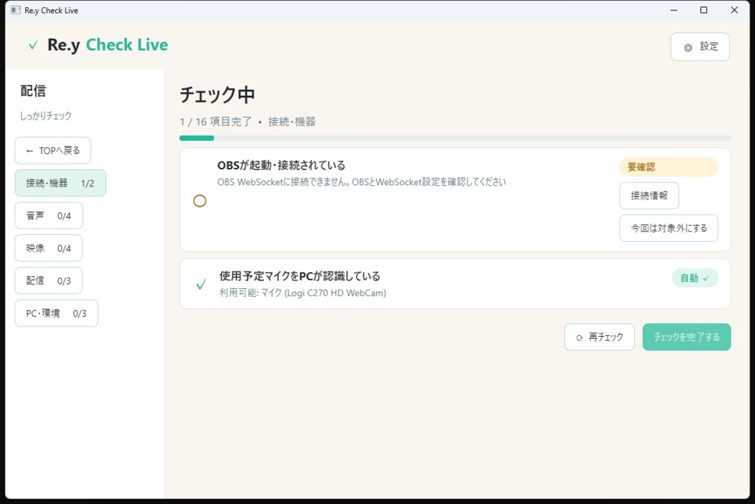Click the 配信 sidebar heading
The width and height of the screenshot is (755, 504).
tap(32, 91)
